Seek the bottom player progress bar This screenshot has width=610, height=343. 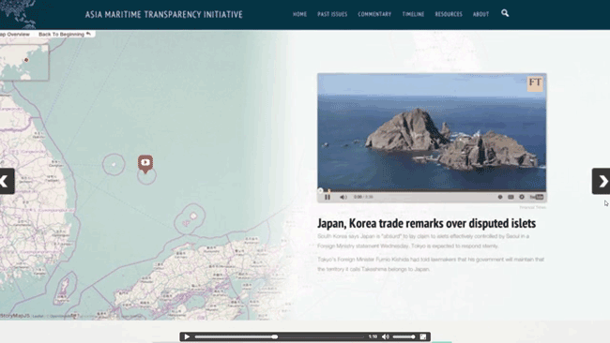280,336
